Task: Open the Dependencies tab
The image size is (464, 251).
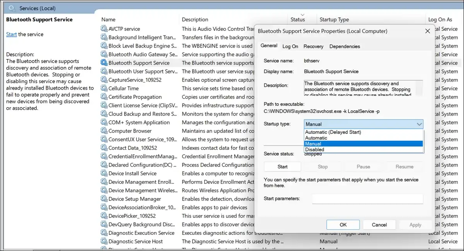Action: (345, 46)
